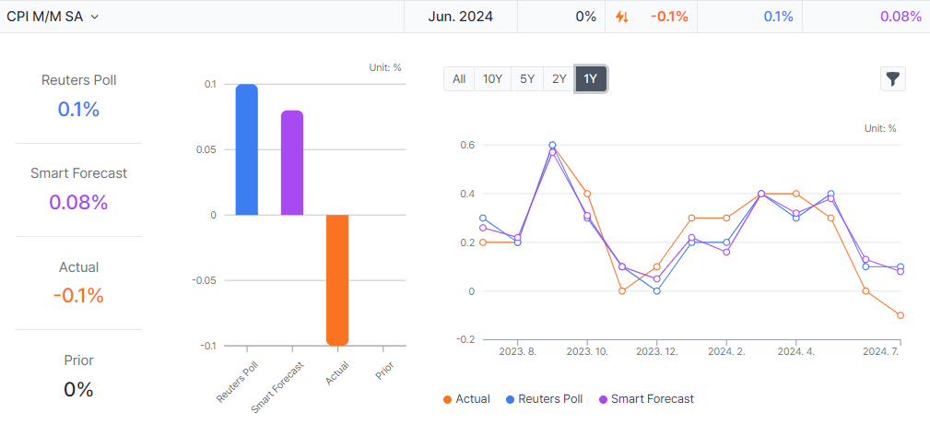Click the Smart Forecast 0.08% value on left
This screenshot has width=930, height=425.
(78, 202)
